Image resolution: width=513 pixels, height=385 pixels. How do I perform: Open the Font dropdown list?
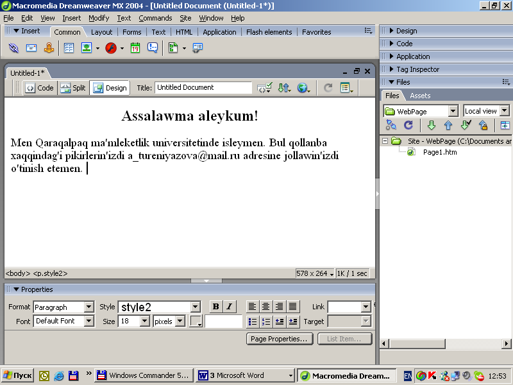point(88,321)
